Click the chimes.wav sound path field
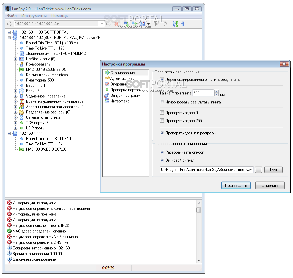Viewport: 293px width, 278px height. click(x=207, y=170)
